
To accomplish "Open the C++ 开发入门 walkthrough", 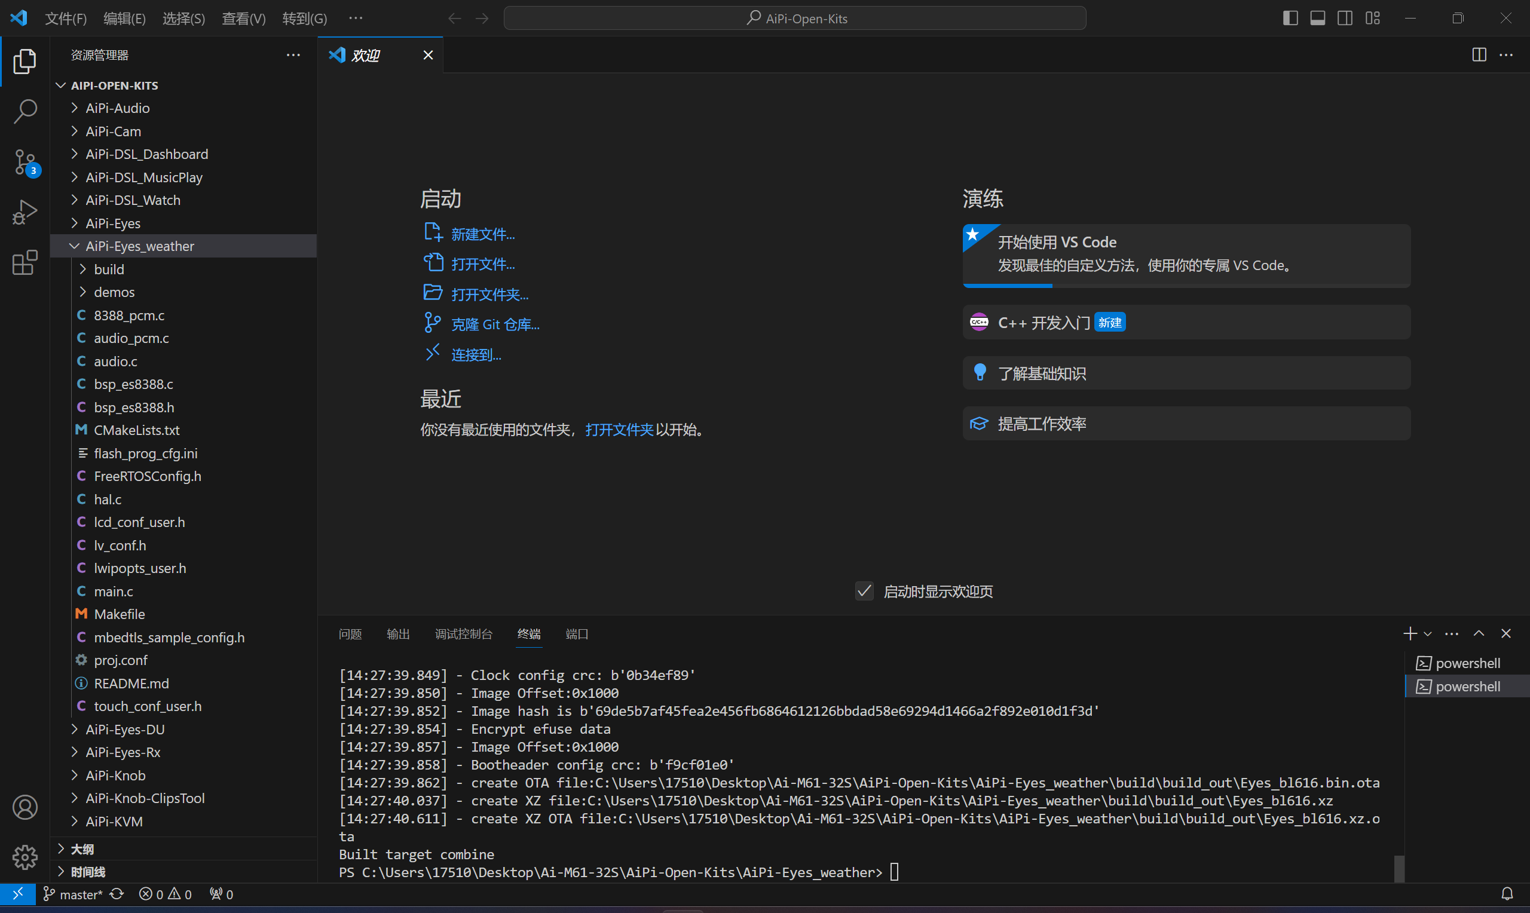I will point(1186,322).
